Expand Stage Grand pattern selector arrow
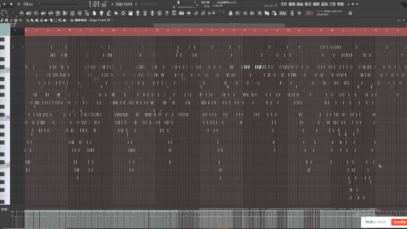This screenshot has height=229, width=407. (112, 4)
